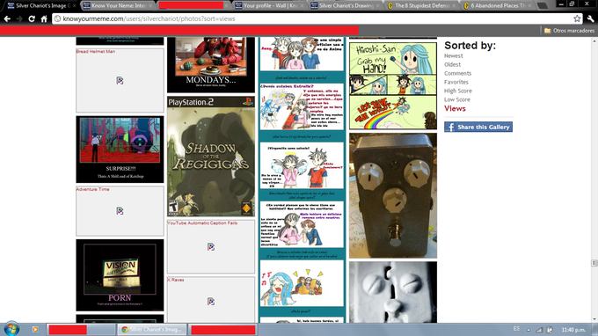Sort gallery by Newest

click(453, 55)
